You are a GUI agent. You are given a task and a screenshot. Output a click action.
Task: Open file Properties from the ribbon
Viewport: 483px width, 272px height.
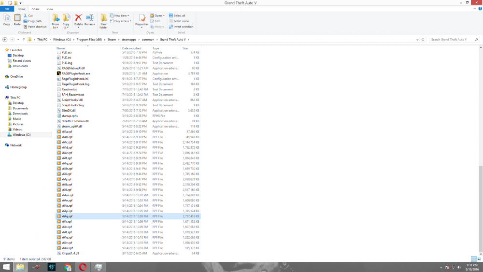pyautogui.click(x=142, y=21)
